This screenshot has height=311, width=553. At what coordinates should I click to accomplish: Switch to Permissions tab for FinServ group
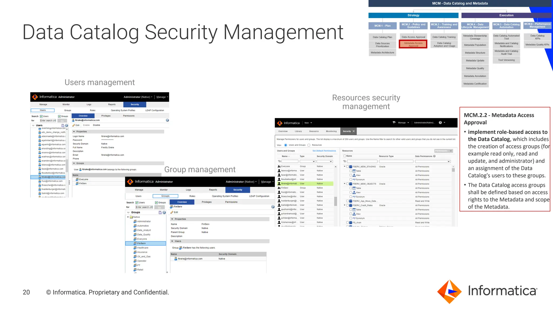click(x=231, y=202)
